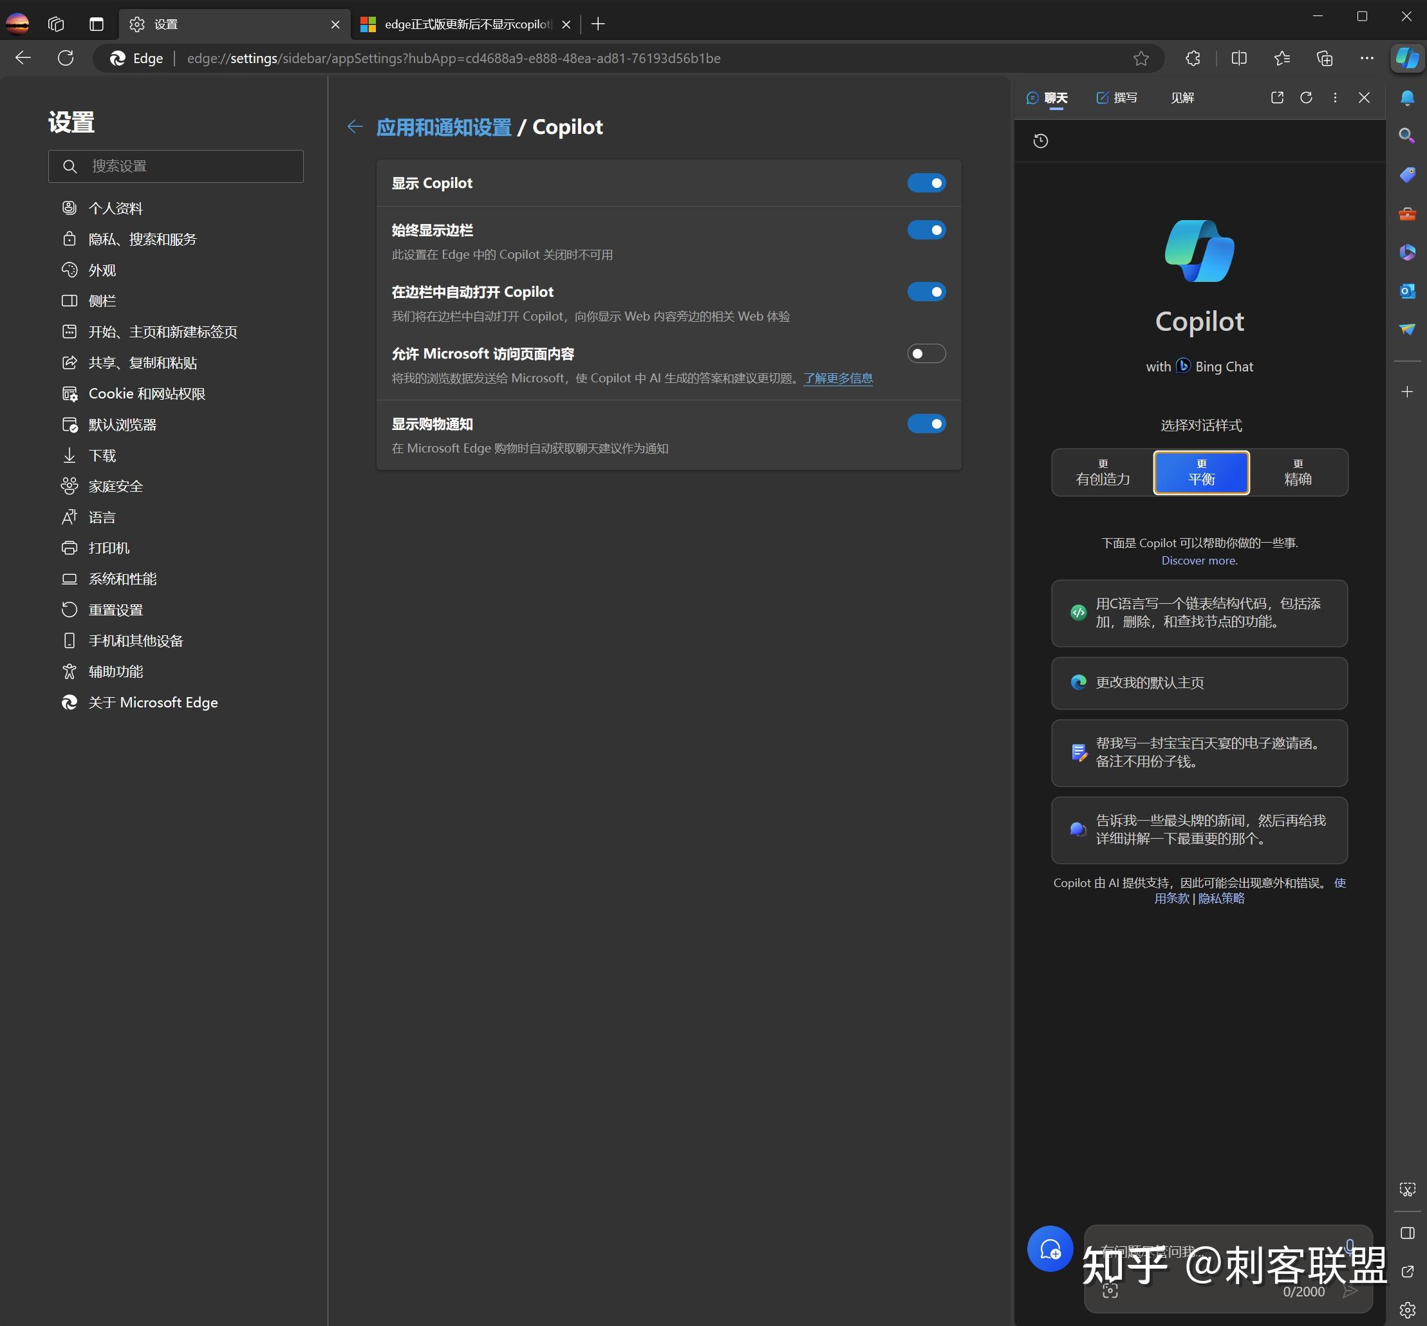Viewport: 1427px width, 1326px height.
Task: Click the Copilot icon in the toolbar
Action: tap(1407, 58)
